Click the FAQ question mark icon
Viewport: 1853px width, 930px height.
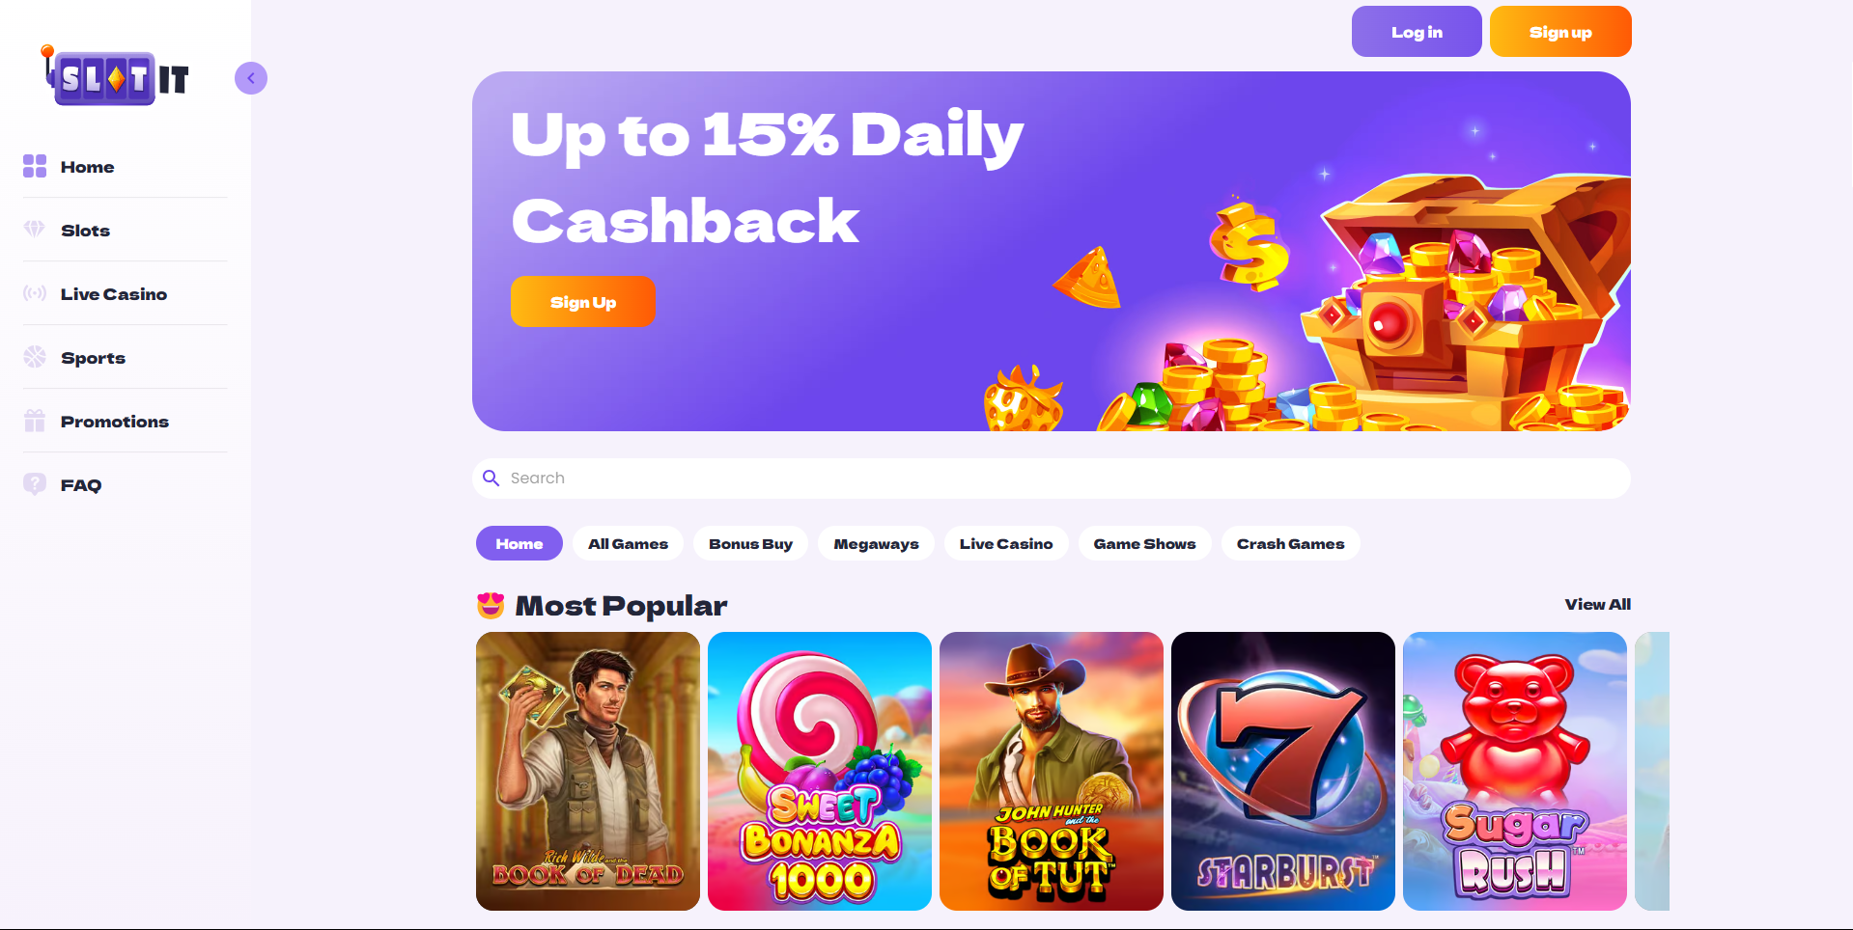tap(35, 484)
